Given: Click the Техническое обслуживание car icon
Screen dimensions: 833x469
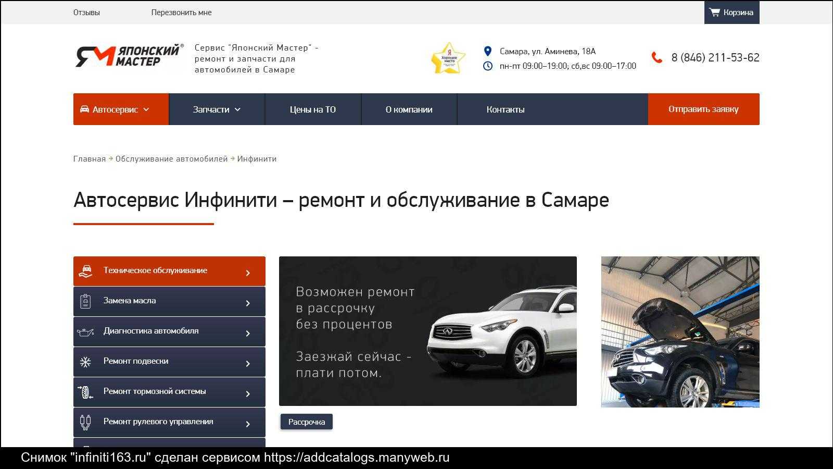Looking at the screenshot, I should (x=85, y=271).
